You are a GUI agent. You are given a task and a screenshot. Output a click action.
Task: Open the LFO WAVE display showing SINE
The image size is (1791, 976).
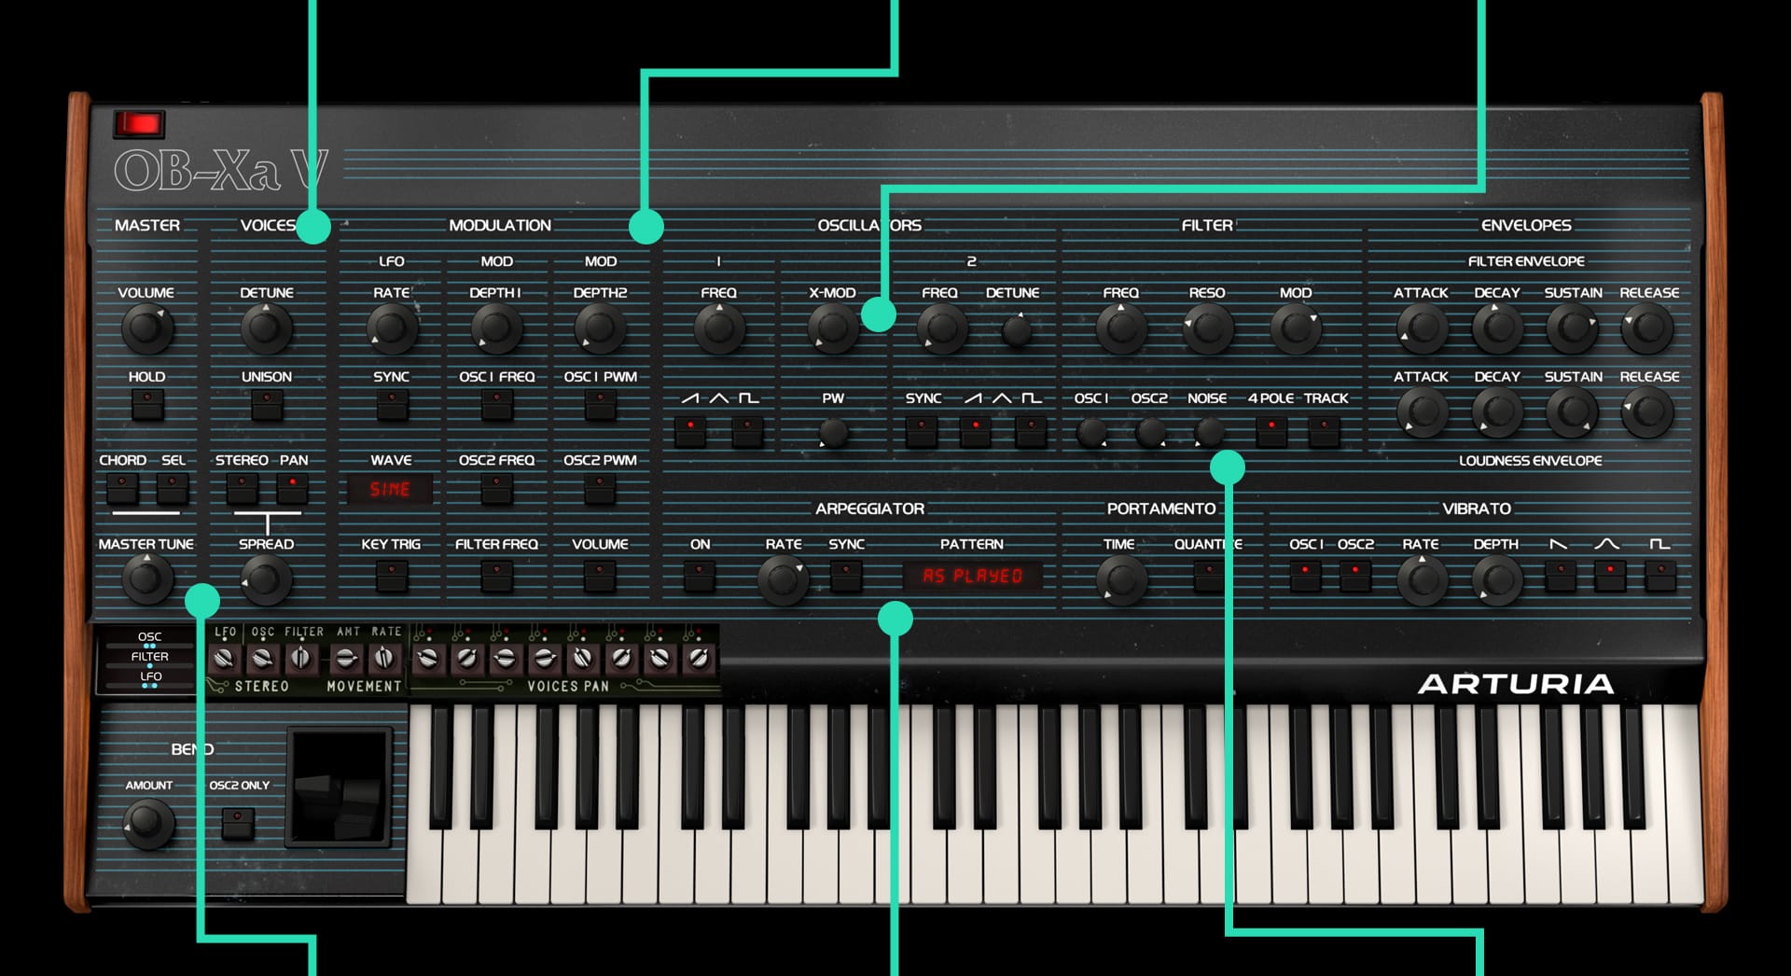pos(390,489)
